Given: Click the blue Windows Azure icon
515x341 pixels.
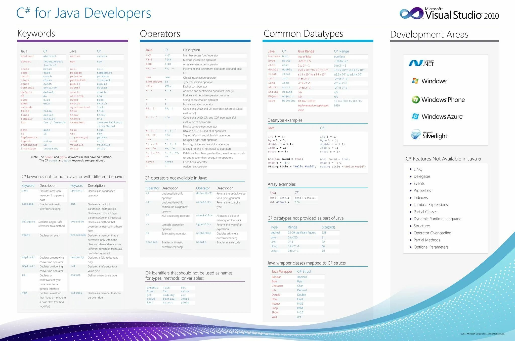Looking at the screenshot, I should point(415,117).
